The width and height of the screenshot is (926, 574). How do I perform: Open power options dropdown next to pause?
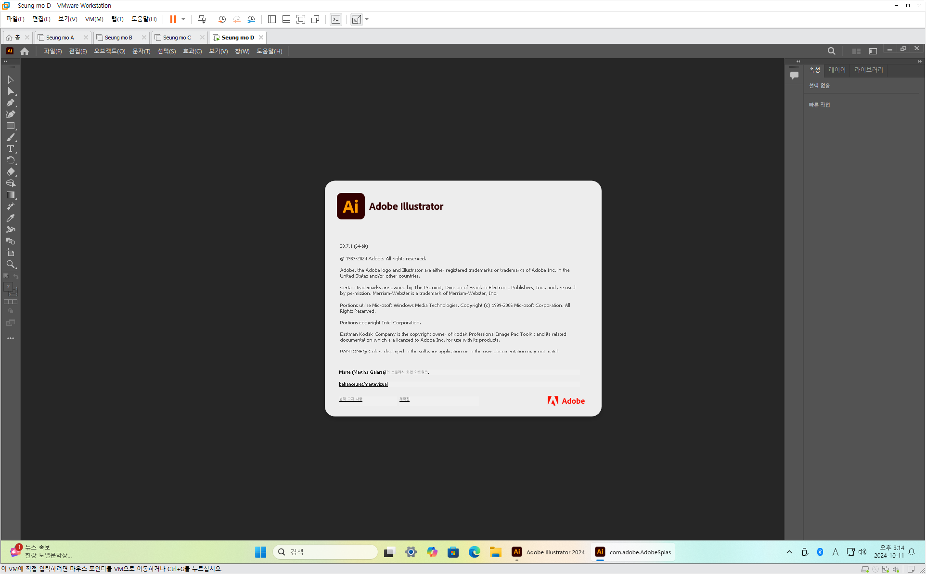(x=183, y=19)
